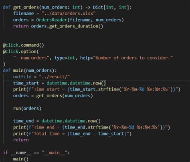190x162 pixels.
Task: Click the main function definition name
Action: pyautogui.click(x=18, y=70)
